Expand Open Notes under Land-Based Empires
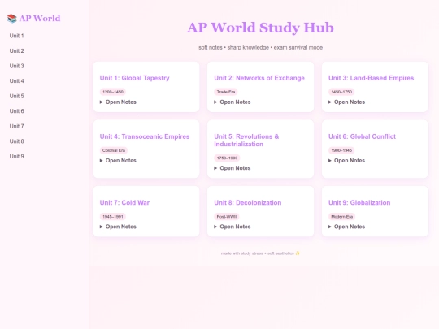The height and width of the screenshot is (329, 439). (346, 102)
